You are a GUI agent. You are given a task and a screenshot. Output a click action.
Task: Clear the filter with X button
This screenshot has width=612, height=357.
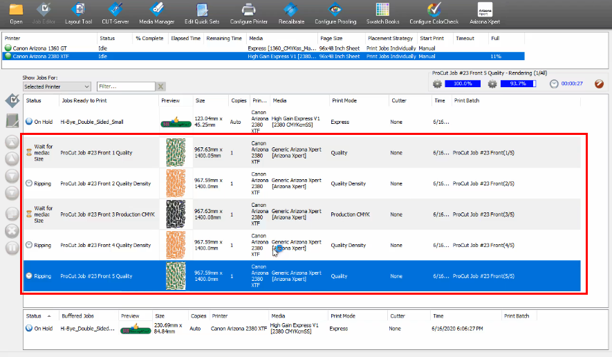point(160,86)
